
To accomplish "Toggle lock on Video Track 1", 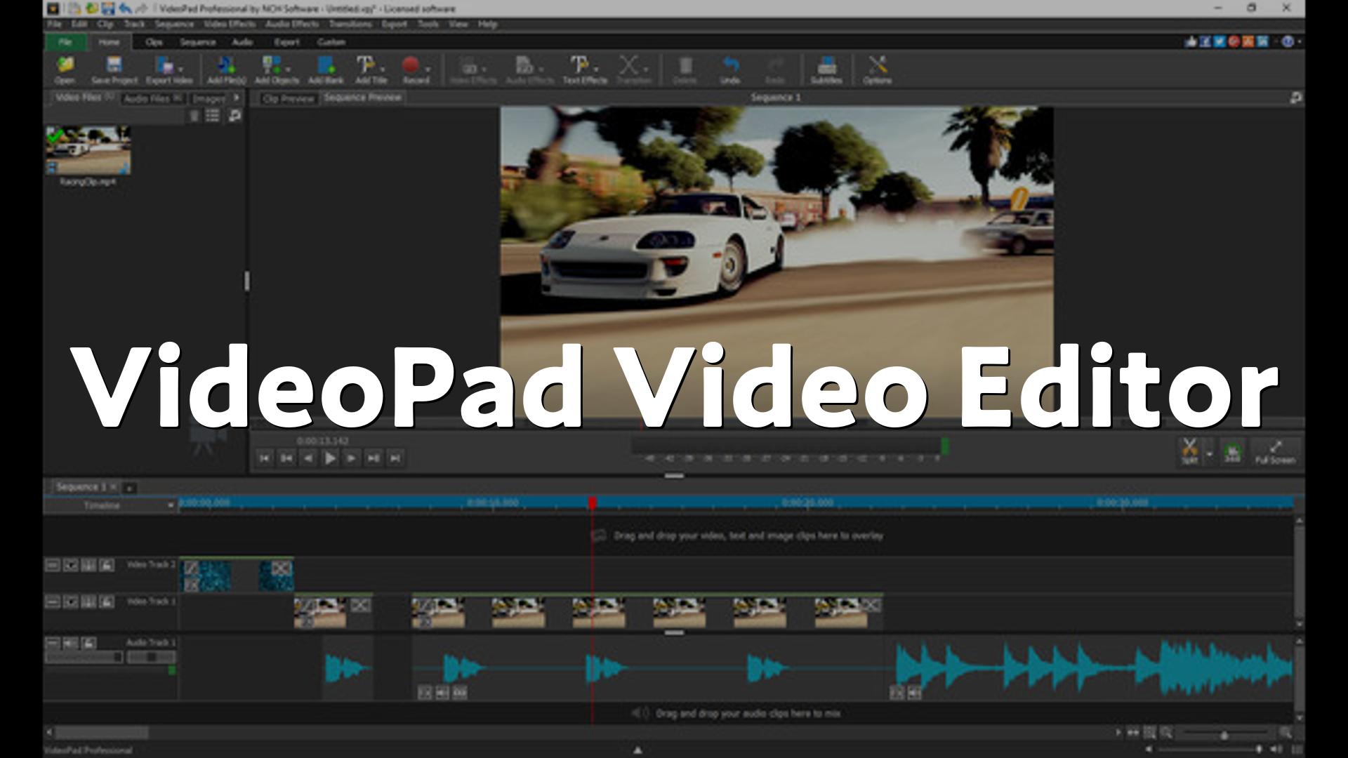I will 107,602.
